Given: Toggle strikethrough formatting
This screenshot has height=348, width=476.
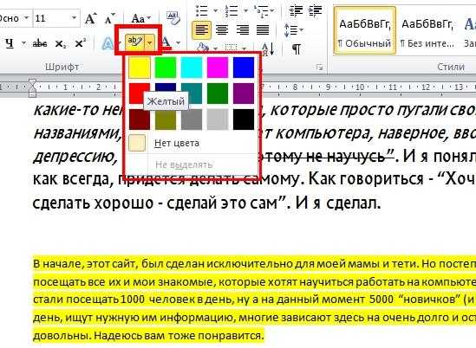Looking at the screenshot, I should pyautogui.click(x=40, y=43).
